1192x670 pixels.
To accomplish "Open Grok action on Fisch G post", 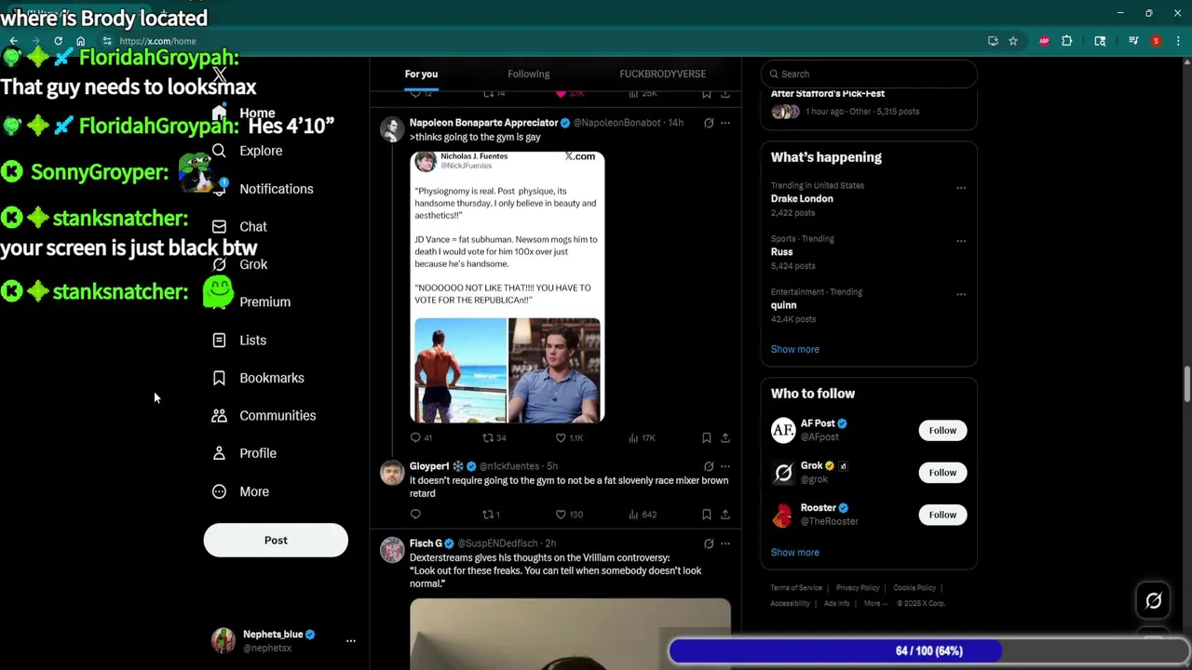I will pos(709,543).
